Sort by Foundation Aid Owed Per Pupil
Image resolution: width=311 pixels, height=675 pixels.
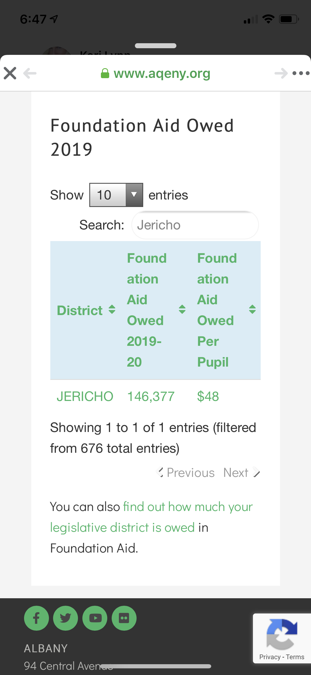(226, 310)
